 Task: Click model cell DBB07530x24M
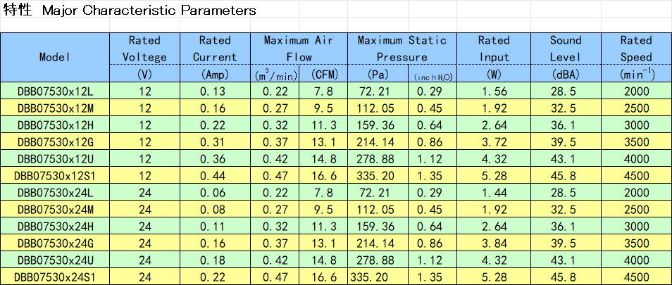coord(55,209)
